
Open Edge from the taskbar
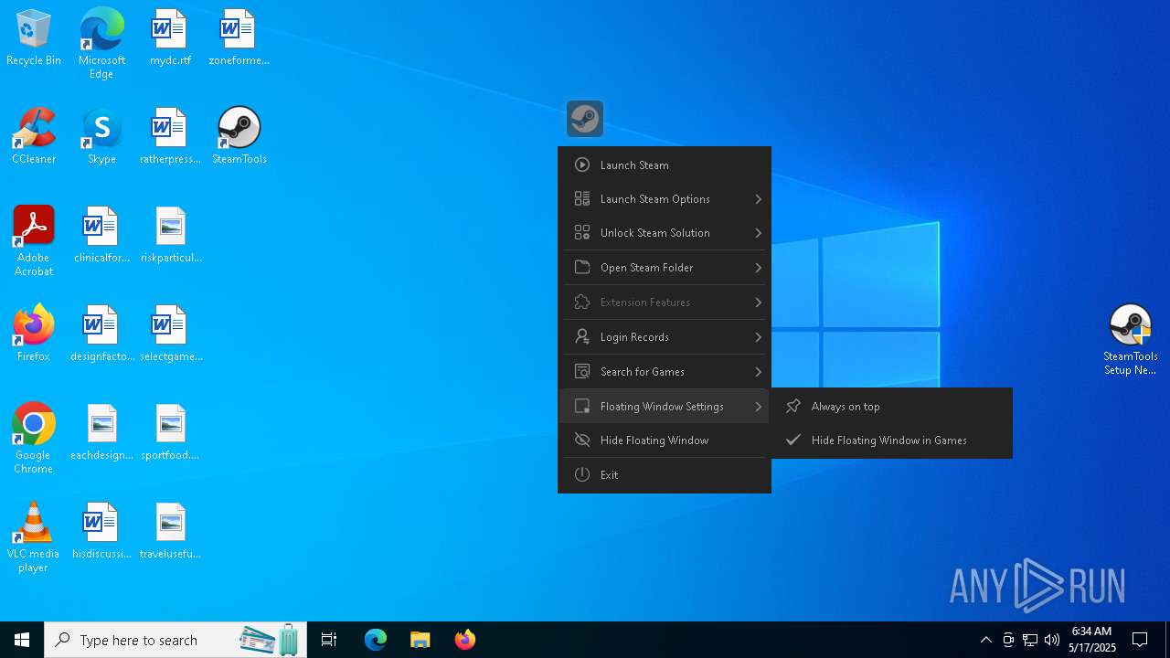(376, 640)
